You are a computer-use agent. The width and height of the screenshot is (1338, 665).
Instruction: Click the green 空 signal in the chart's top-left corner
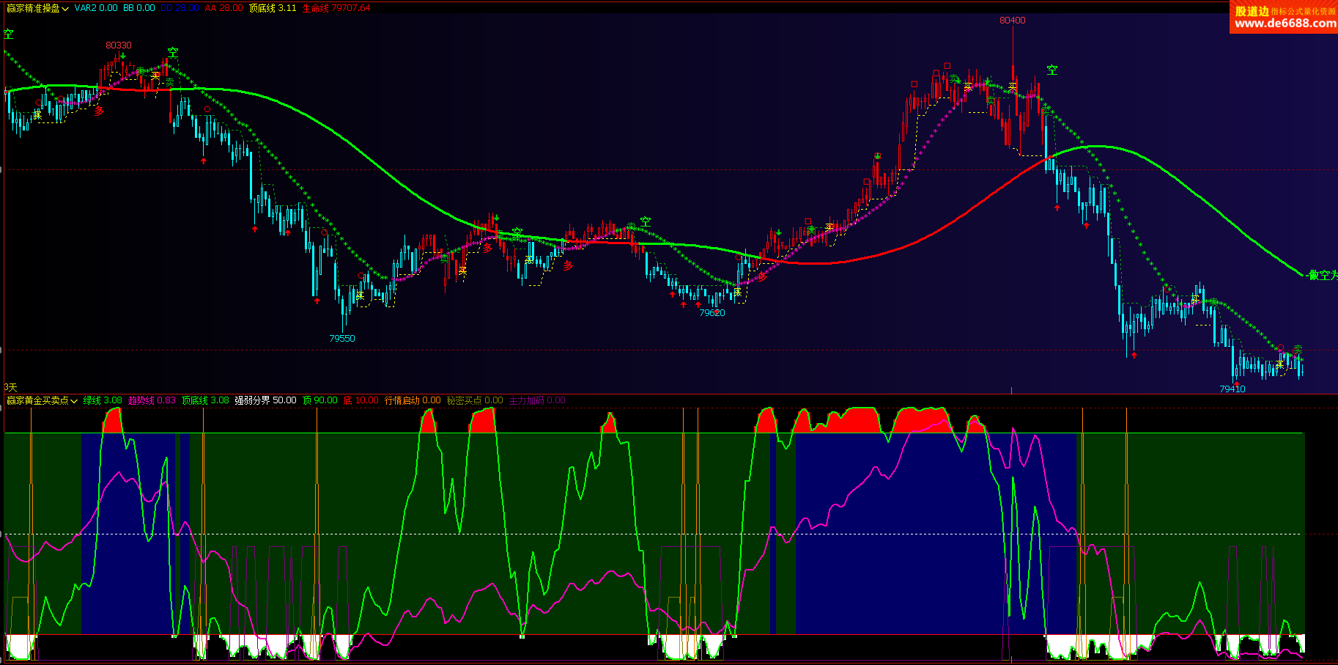(x=9, y=34)
